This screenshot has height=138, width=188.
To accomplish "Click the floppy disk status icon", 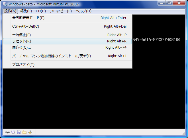I will click(19, 132).
